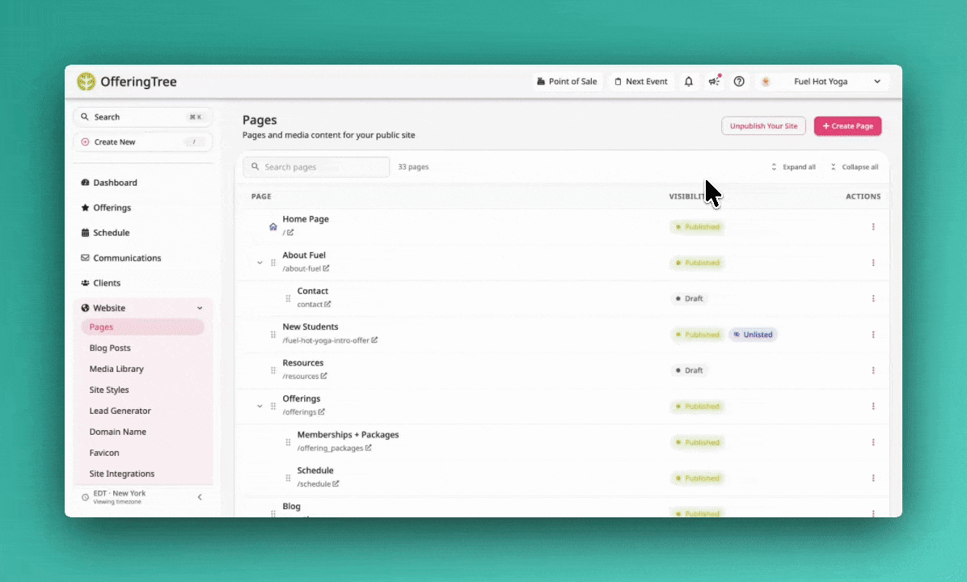This screenshot has height=582, width=967.
Task: Grab the drag handle for Memberships + Packages
Action: [x=288, y=442]
